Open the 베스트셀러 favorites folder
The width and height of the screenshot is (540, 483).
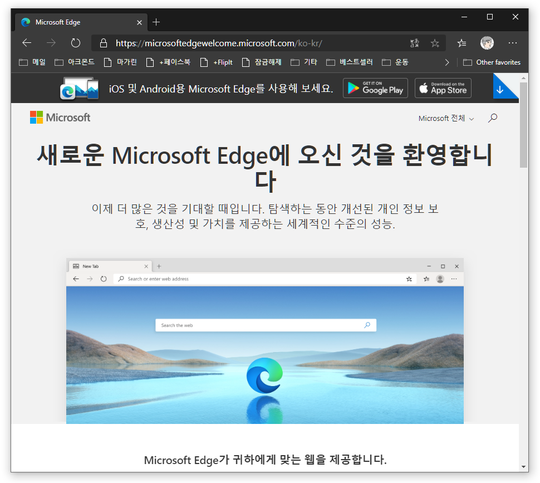(x=350, y=62)
